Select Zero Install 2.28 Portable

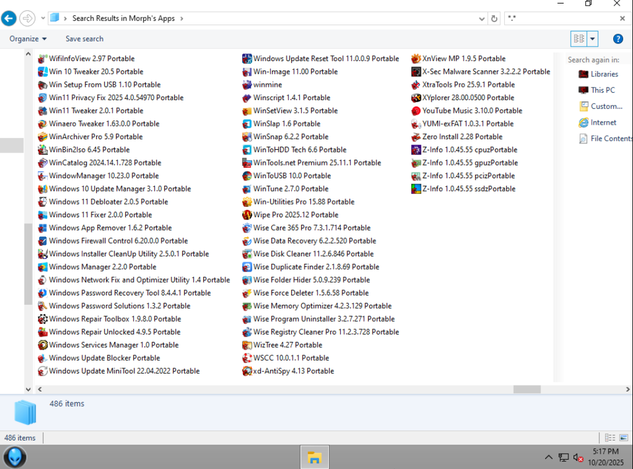pyautogui.click(x=457, y=137)
